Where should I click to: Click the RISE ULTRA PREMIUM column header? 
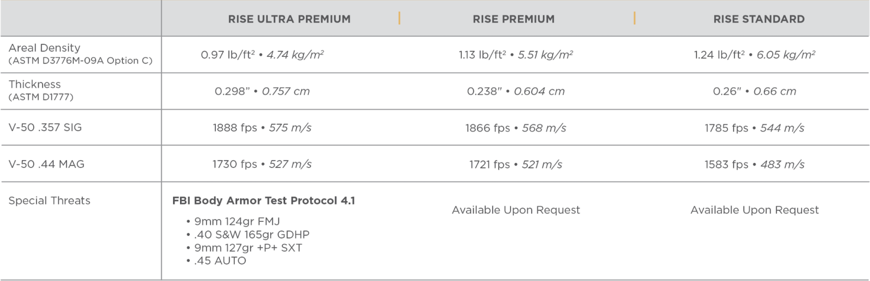[289, 19]
